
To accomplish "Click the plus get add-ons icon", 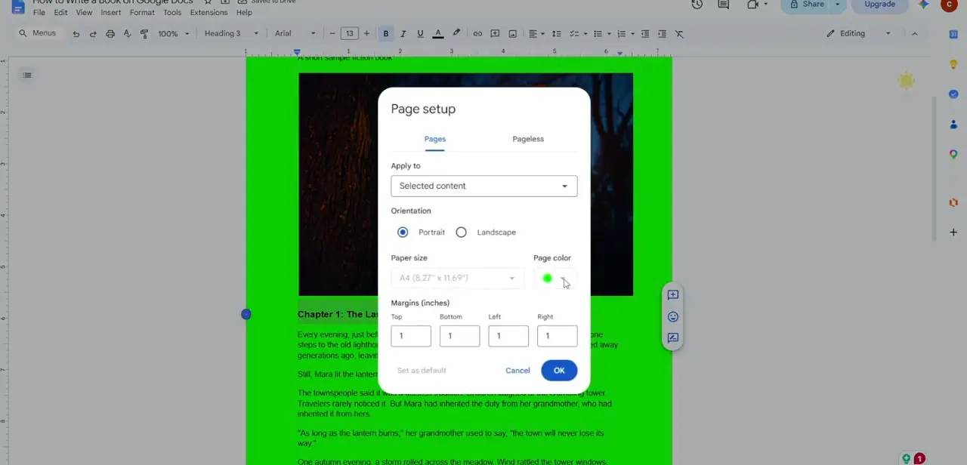I will [953, 232].
